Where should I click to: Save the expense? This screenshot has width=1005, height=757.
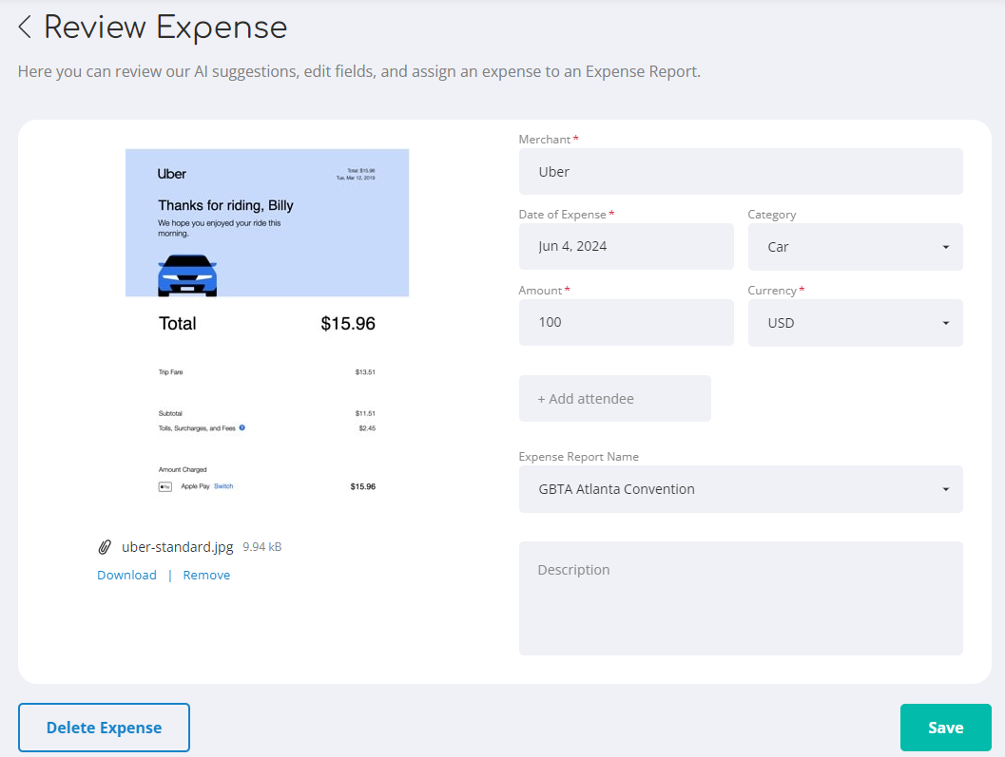[945, 727]
